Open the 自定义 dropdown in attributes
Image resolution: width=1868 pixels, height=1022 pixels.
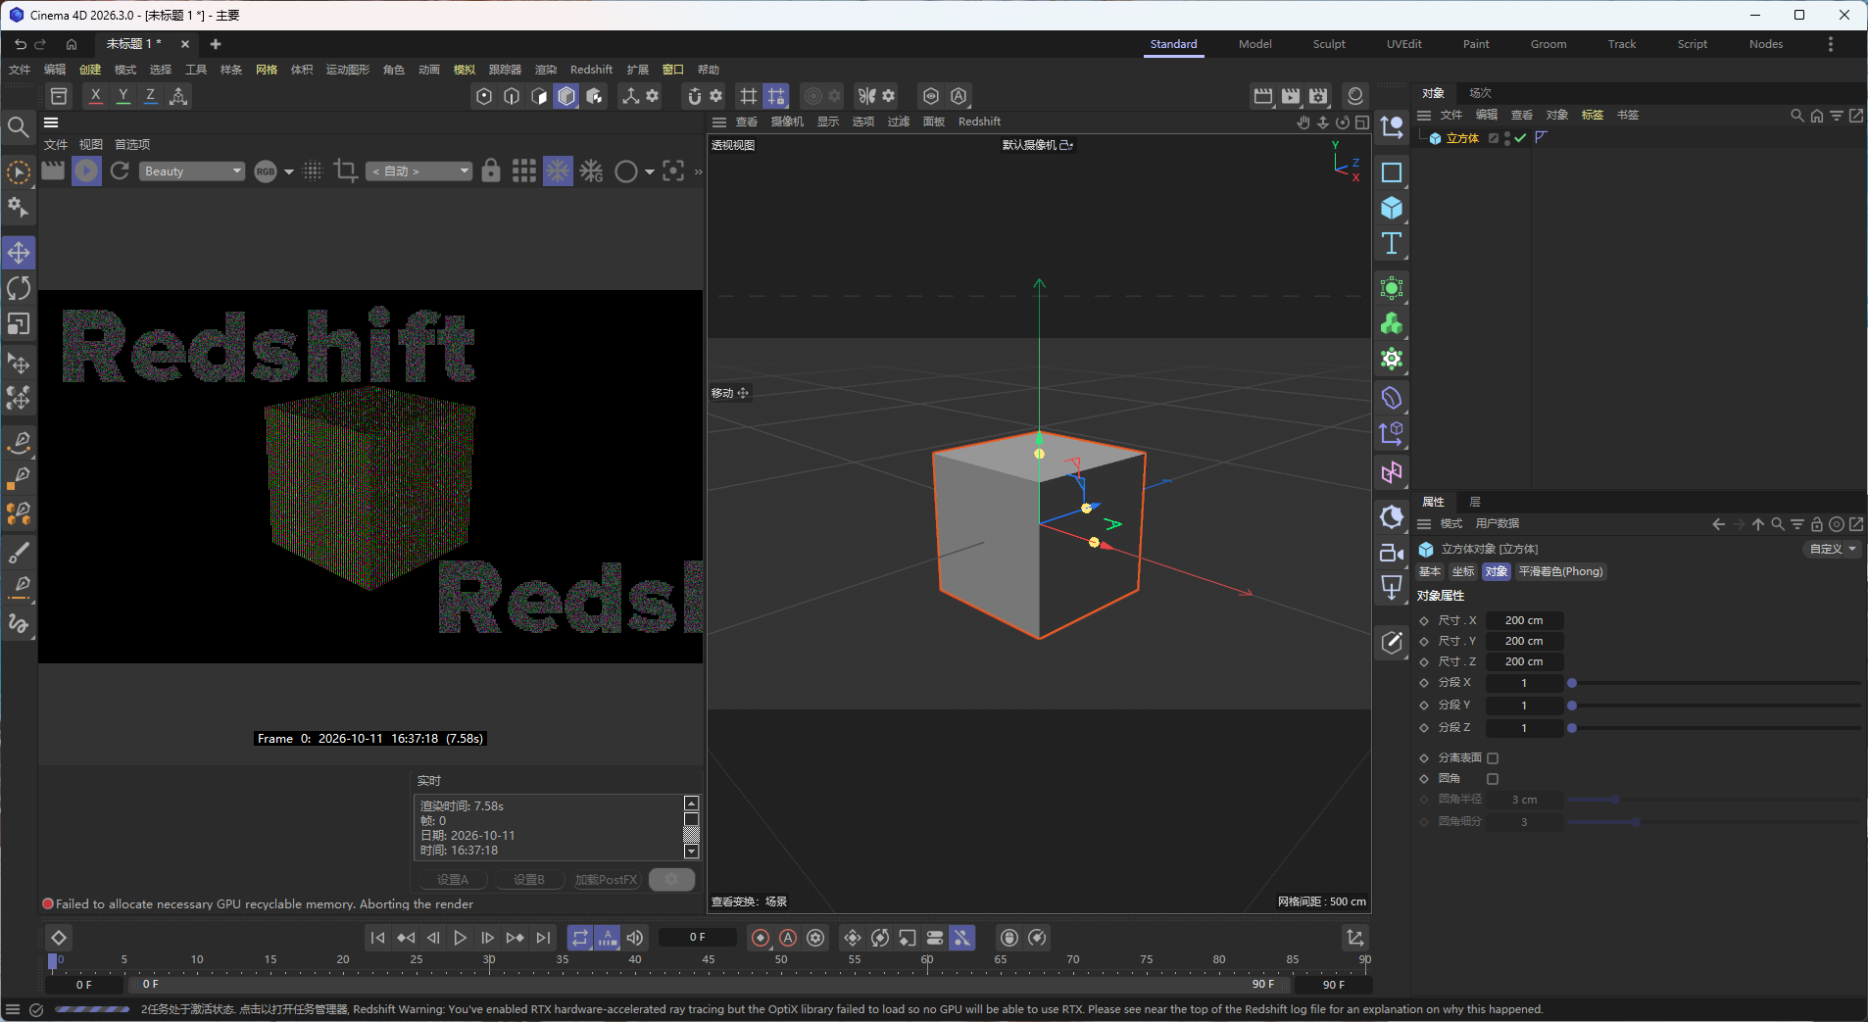(x=1833, y=550)
